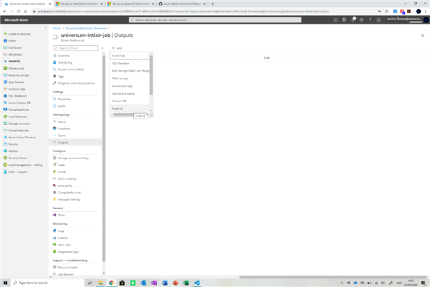Select Power BI output option

point(130,108)
